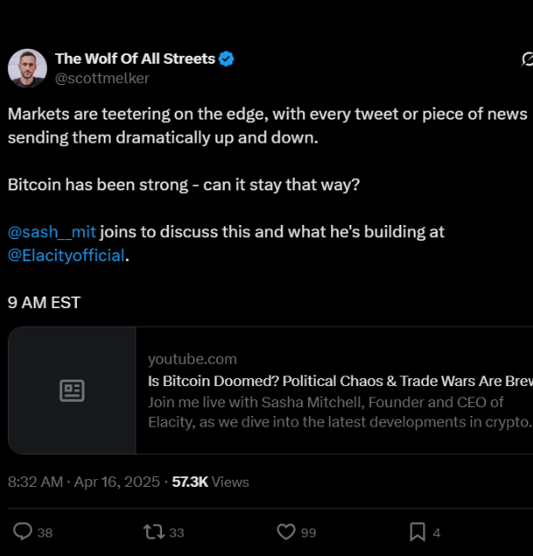Click the repost count 33
The height and width of the screenshot is (556, 533).
coord(176,532)
